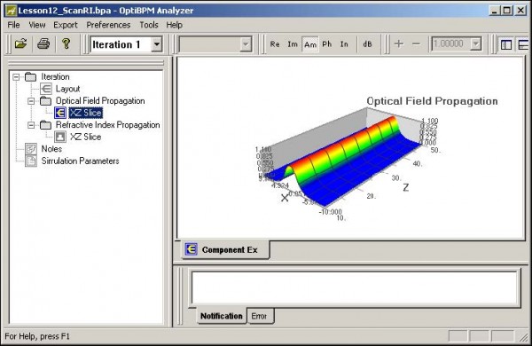The image size is (532, 346).
Task: Click the Help question mark icon
Action: pyautogui.click(x=66, y=43)
